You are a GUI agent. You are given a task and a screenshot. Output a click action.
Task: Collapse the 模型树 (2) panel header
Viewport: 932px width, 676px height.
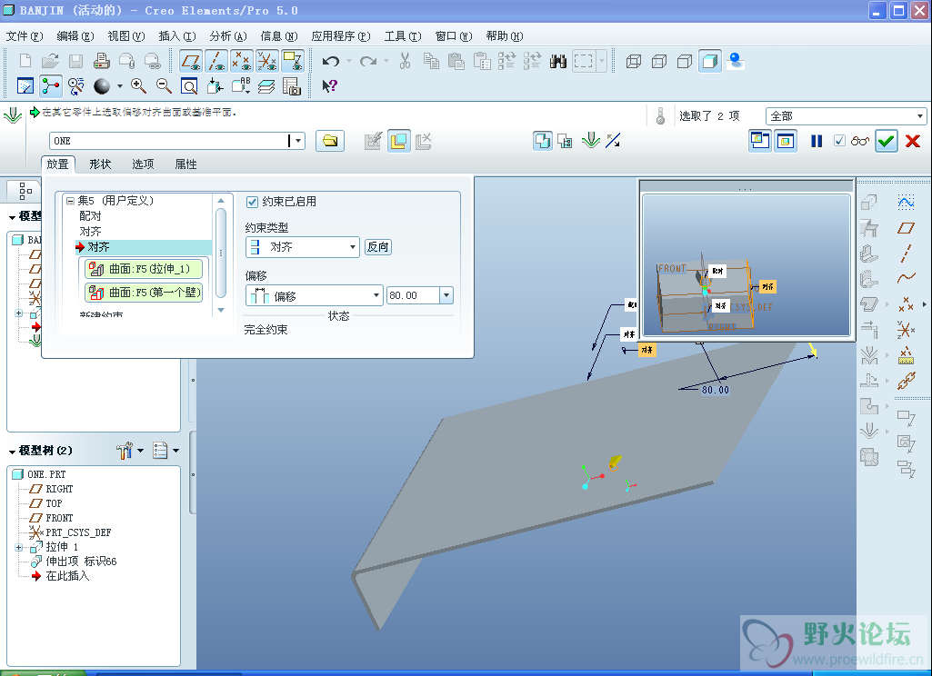[x=12, y=452]
